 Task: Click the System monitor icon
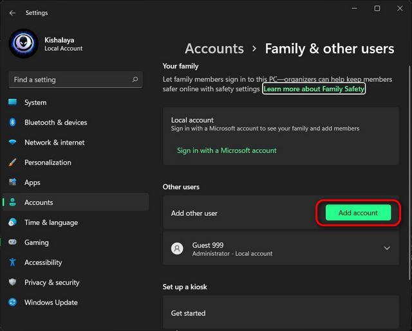pyautogui.click(x=12, y=102)
